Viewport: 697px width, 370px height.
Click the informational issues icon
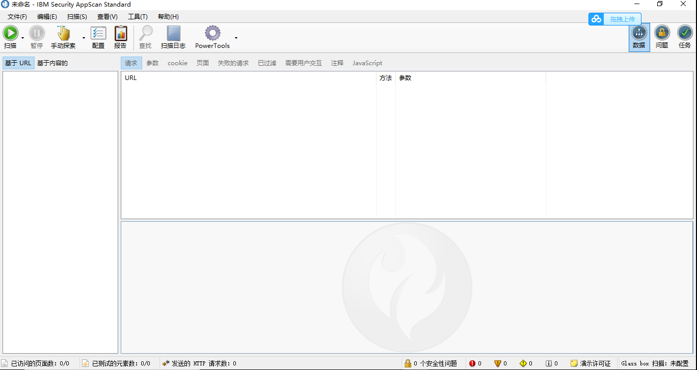[549, 363]
